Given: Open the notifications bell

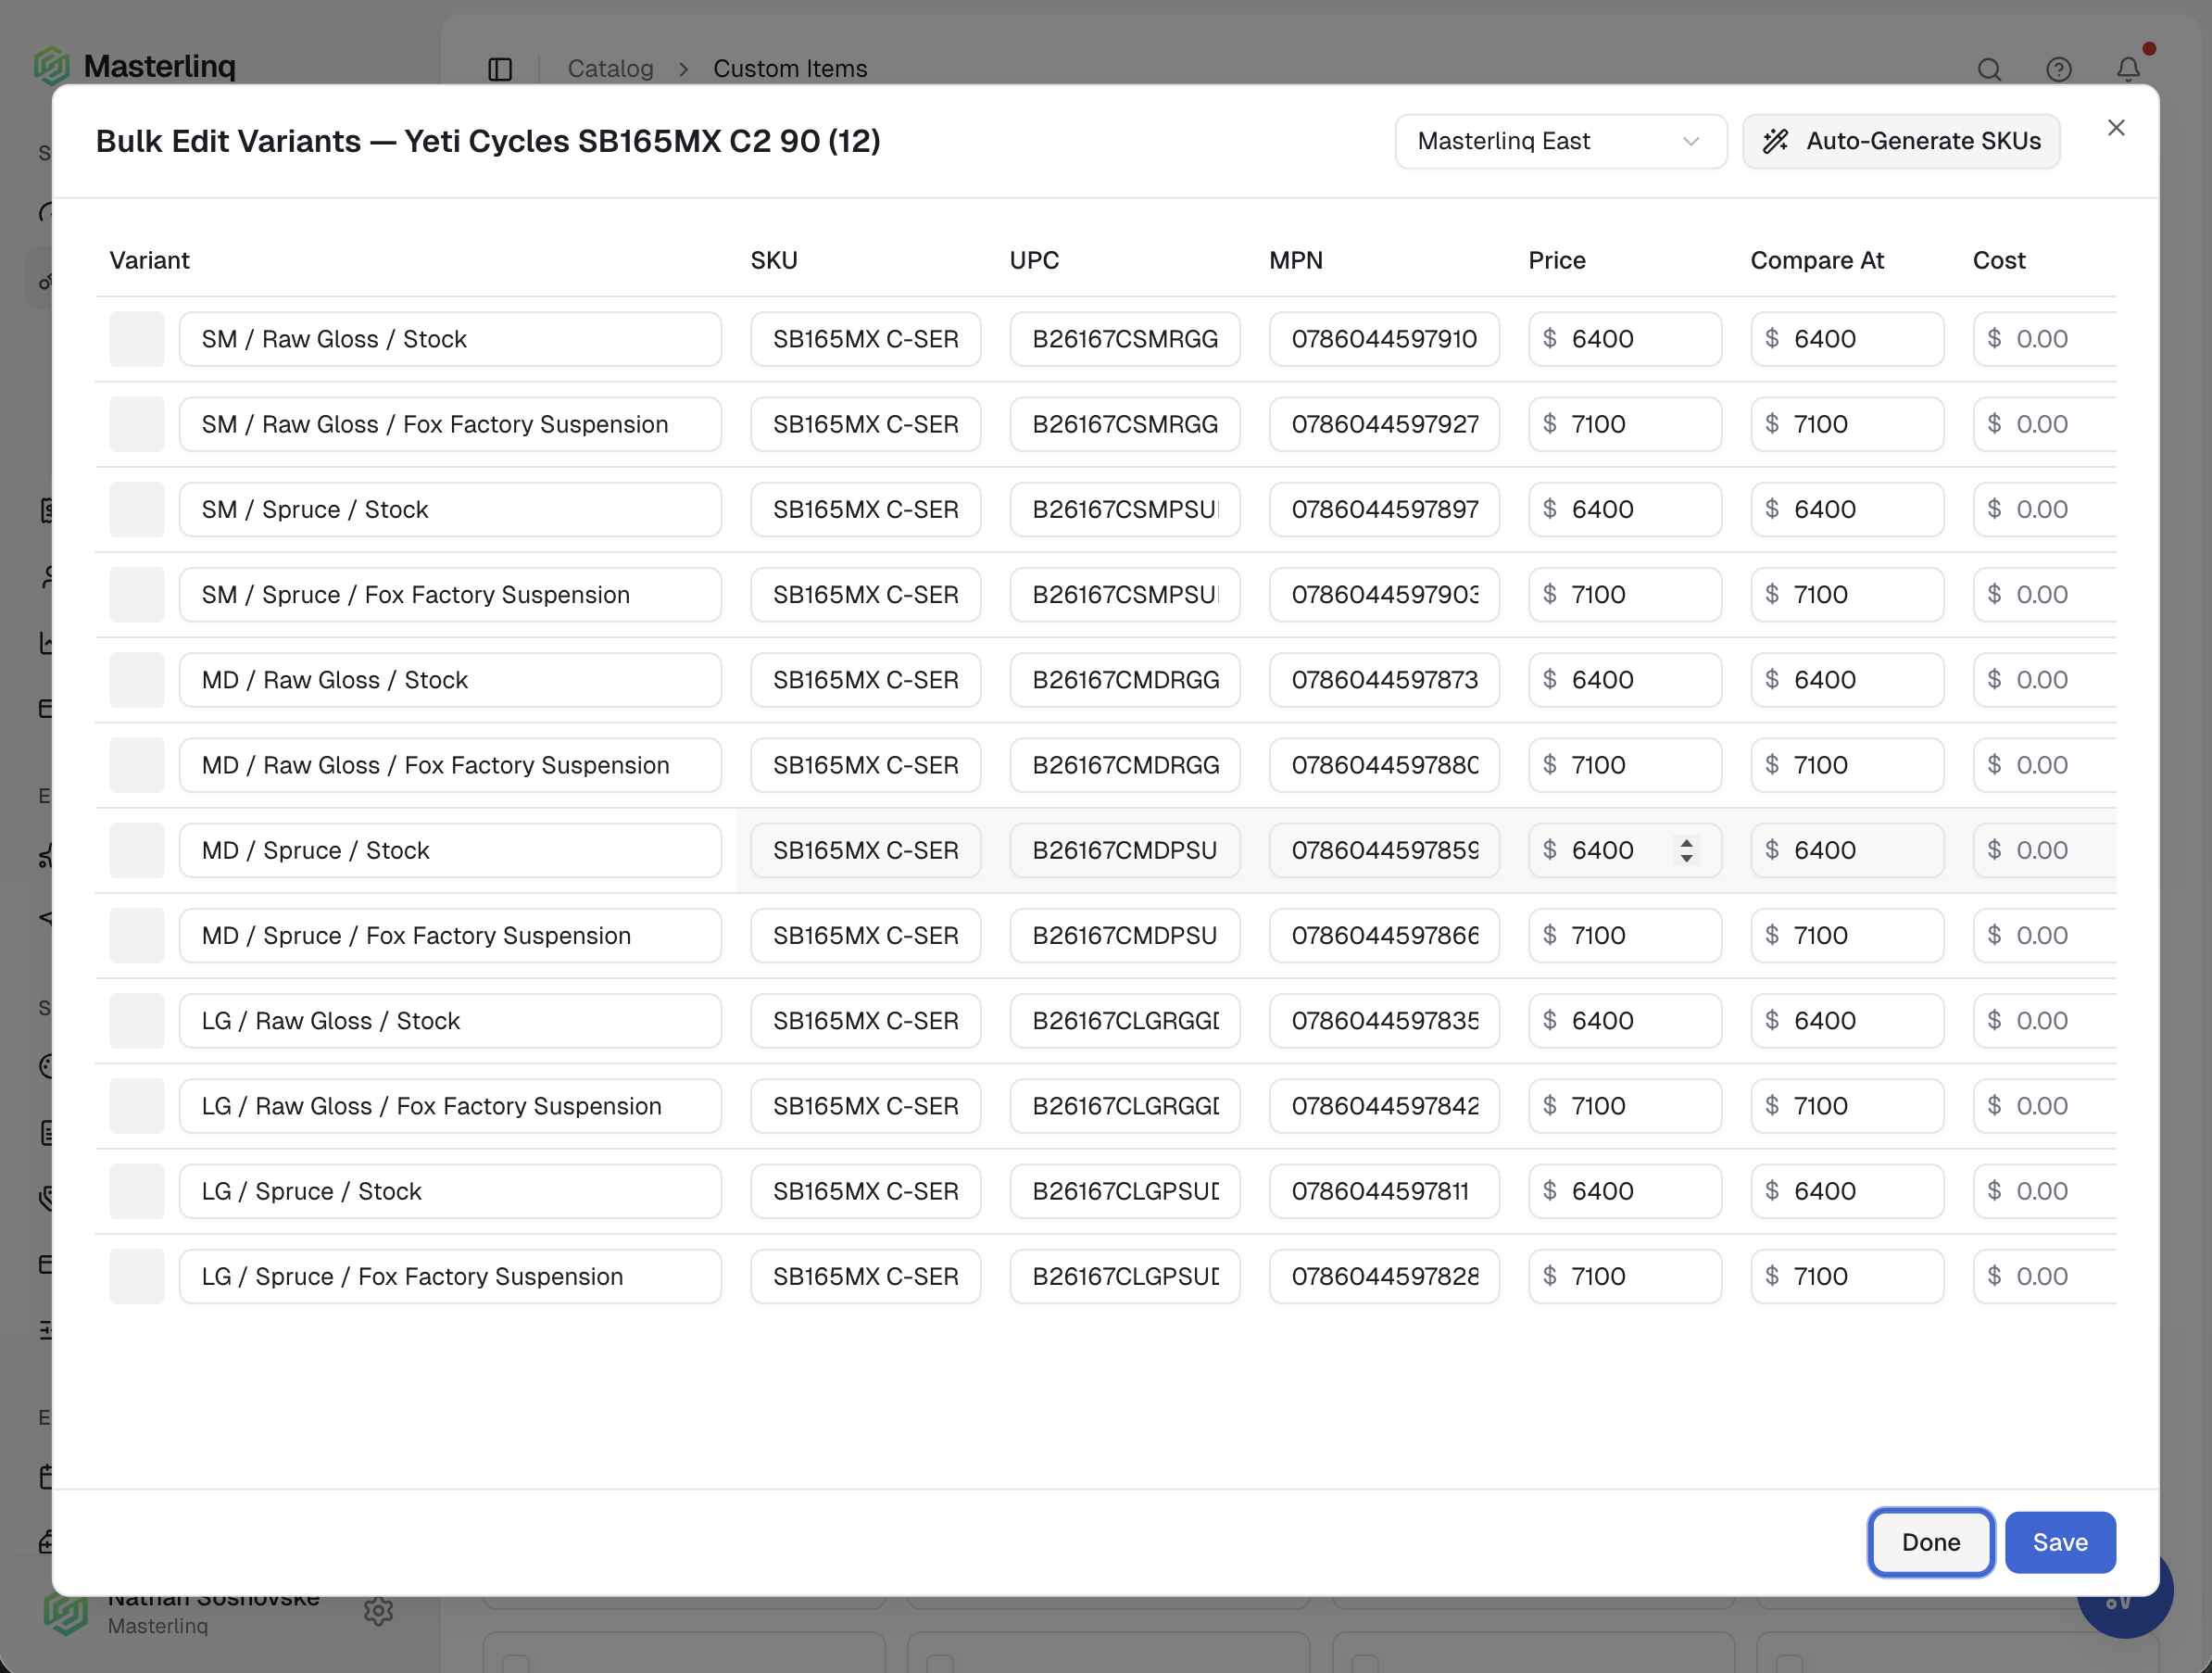Looking at the screenshot, I should (2128, 69).
